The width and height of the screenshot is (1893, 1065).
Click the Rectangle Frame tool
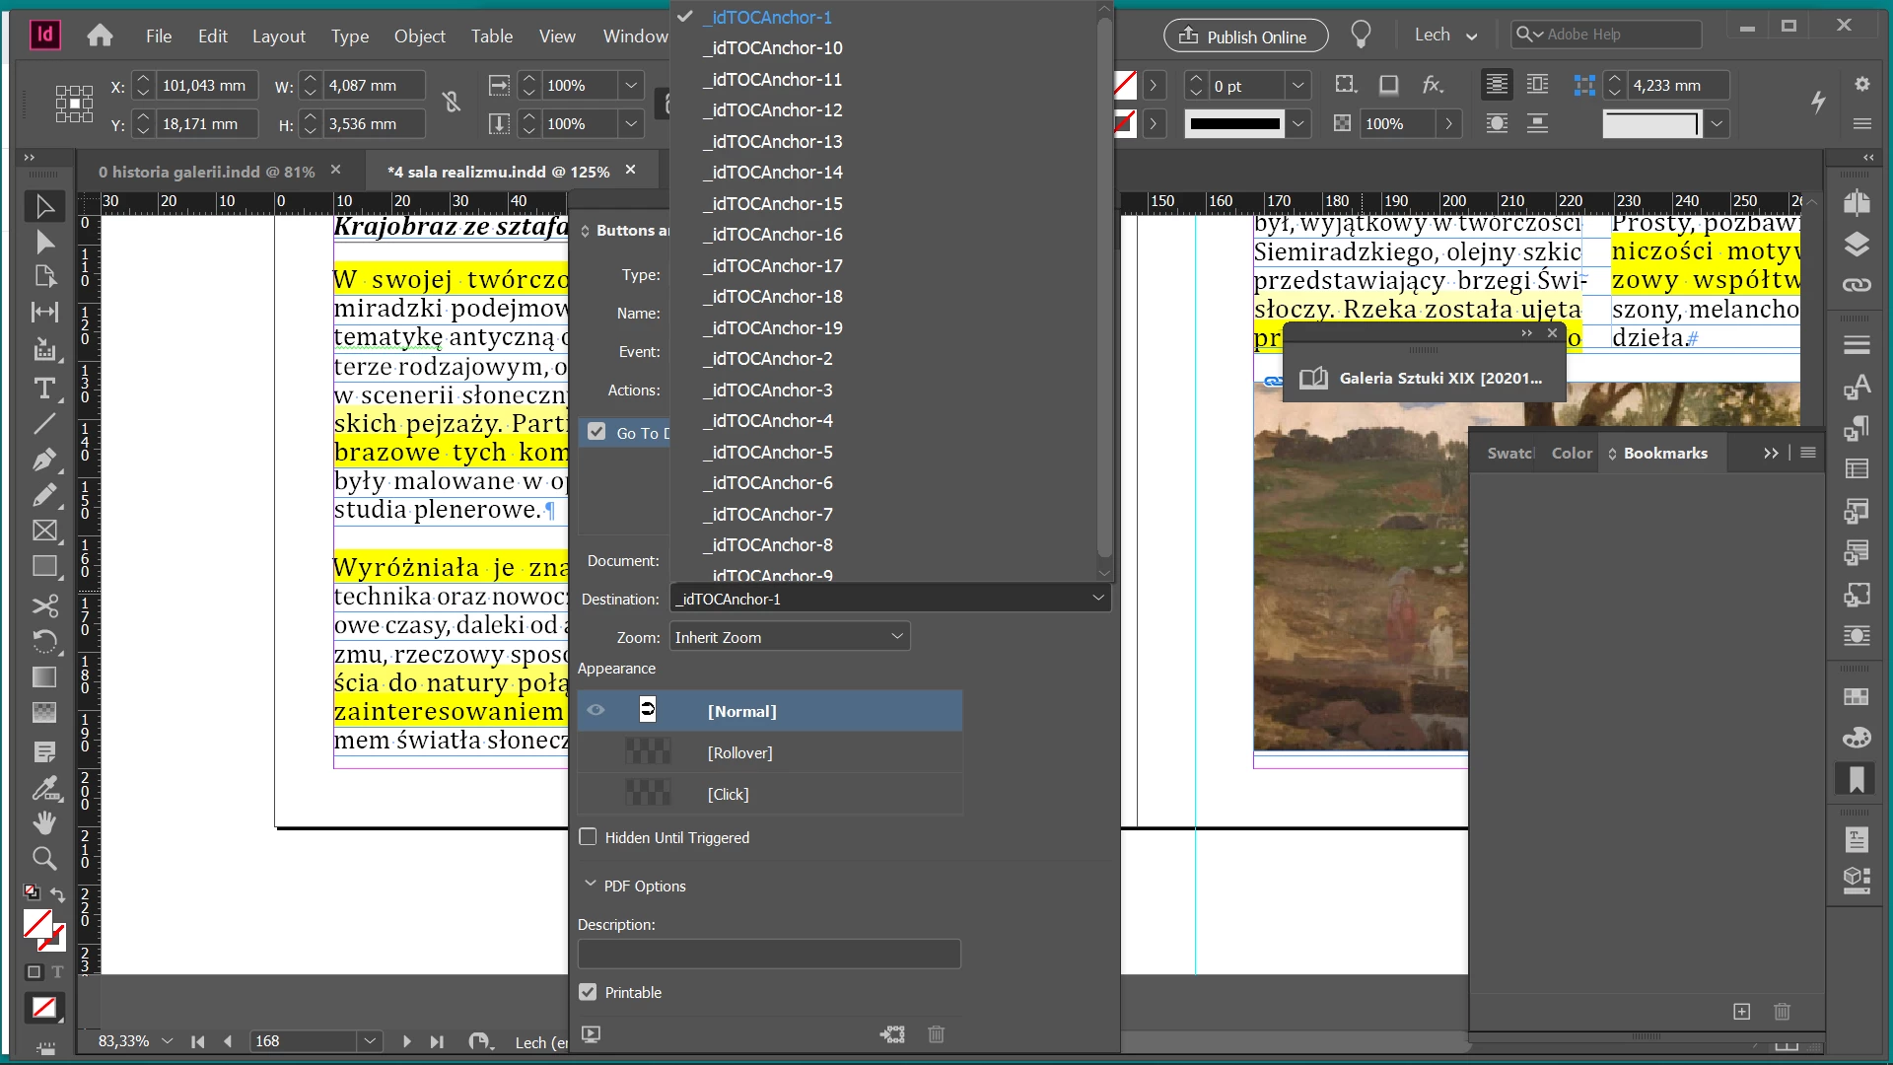[x=44, y=531]
